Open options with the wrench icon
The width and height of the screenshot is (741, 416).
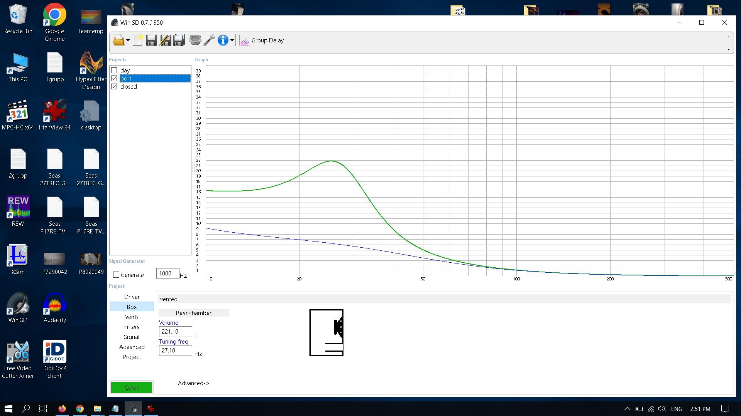[x=209, y=40]
